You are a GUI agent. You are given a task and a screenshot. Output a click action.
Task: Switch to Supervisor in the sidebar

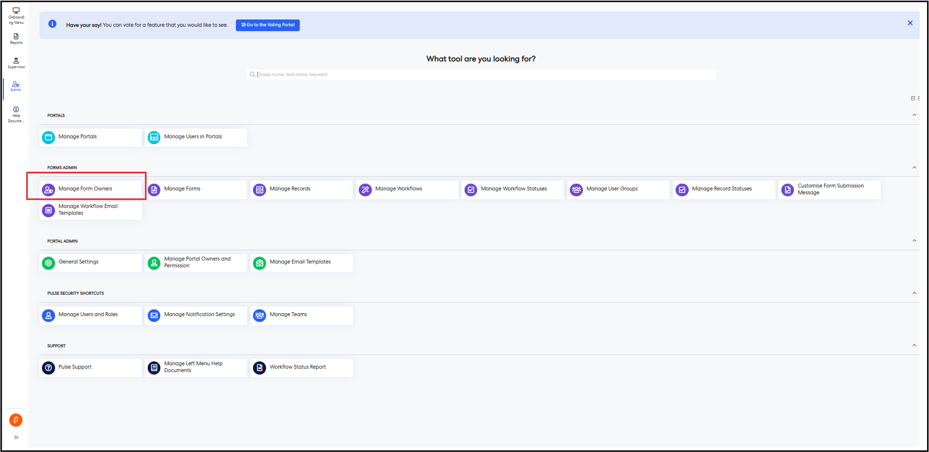[16, 63]
